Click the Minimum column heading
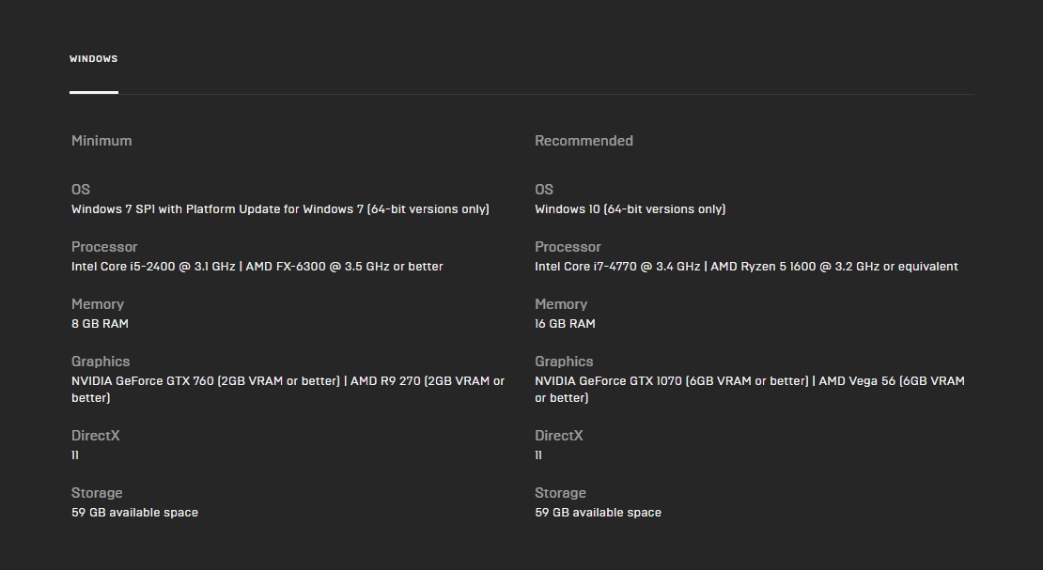The image size is (1043, 570). pos(101,141)
